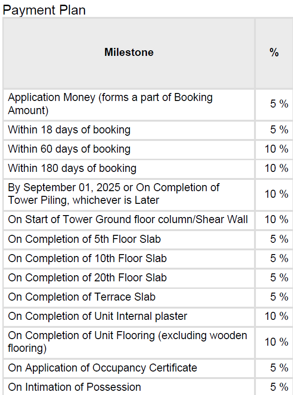Image resolution: width=293 pixels, height=395 pixels.
Task: Select the Unit Internal plaster milestone
Action: tap(97, 316)
